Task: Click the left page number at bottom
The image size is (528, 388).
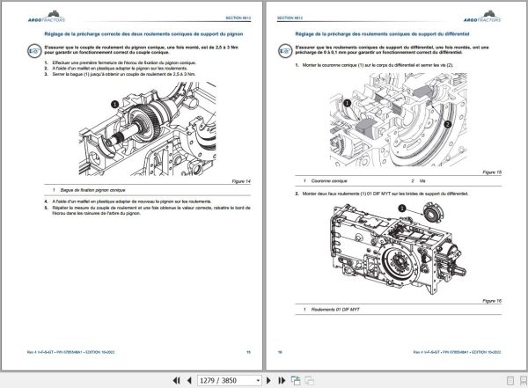Action: point(248,352)
